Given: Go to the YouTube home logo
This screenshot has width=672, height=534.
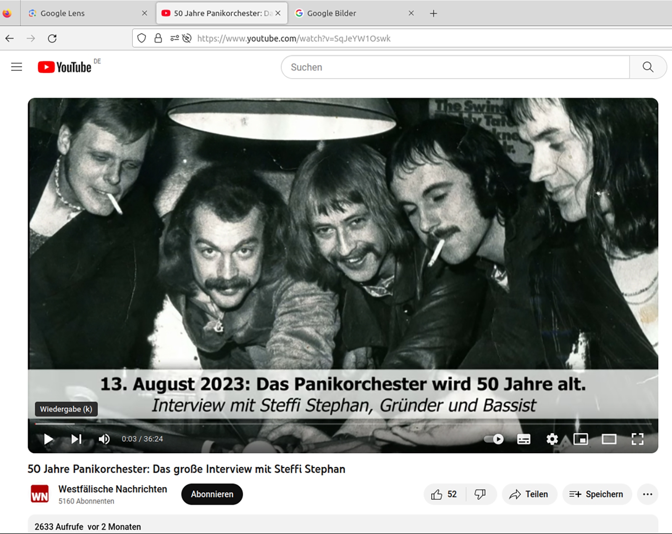Looking at the screenshot, I should pyautogui.click(x=65, y=67).
